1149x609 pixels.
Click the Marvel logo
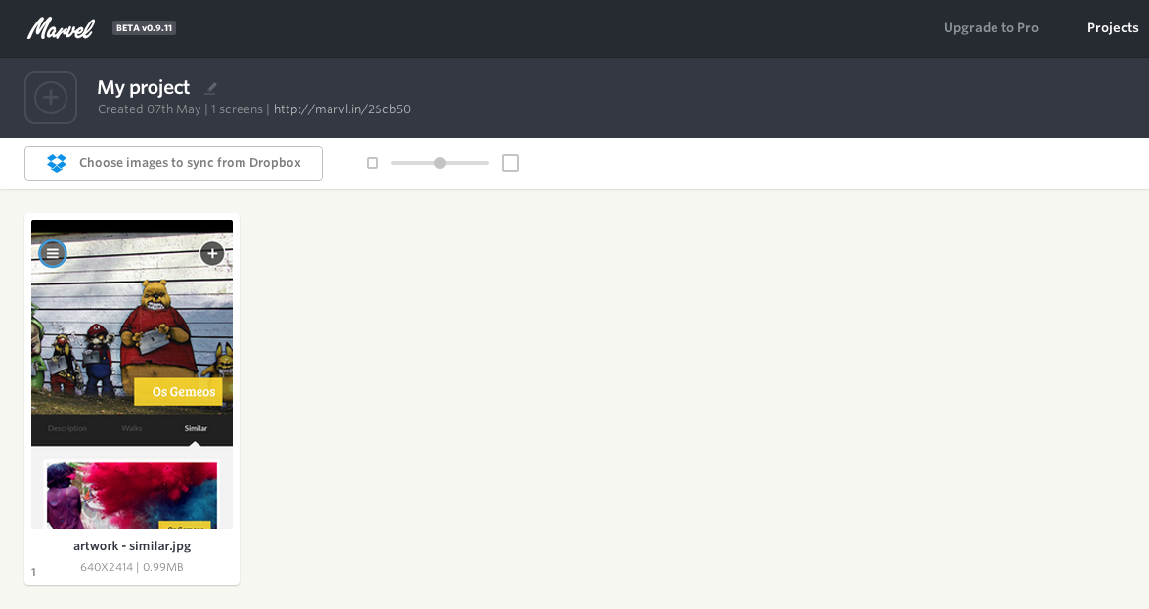[61, 28]
